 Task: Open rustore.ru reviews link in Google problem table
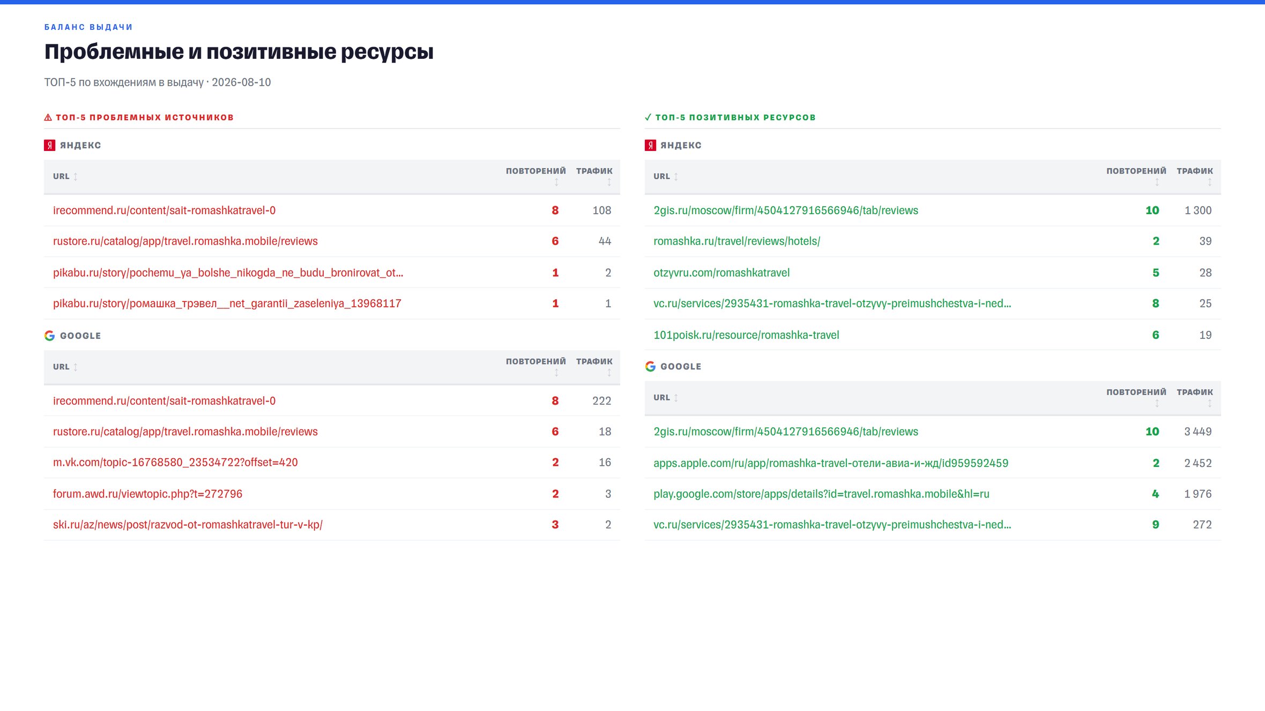[185, 432]
